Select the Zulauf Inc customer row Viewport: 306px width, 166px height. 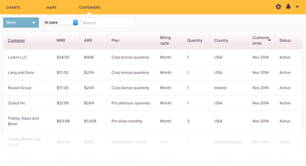click(153, 103)
